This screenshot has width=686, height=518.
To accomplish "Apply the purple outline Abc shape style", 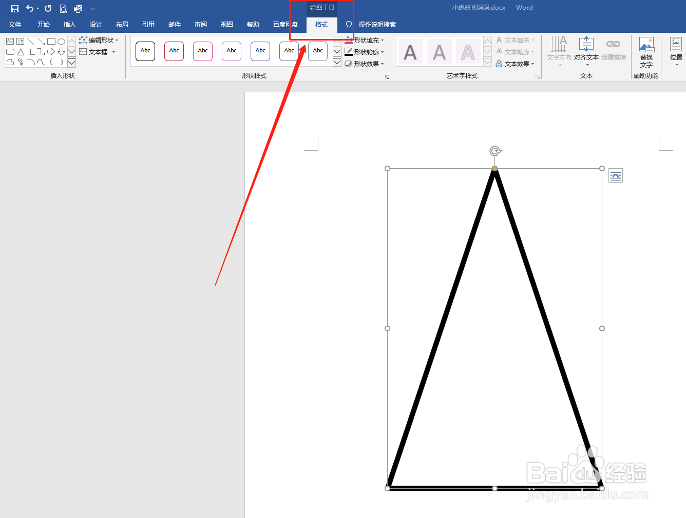I will [232, 51].
